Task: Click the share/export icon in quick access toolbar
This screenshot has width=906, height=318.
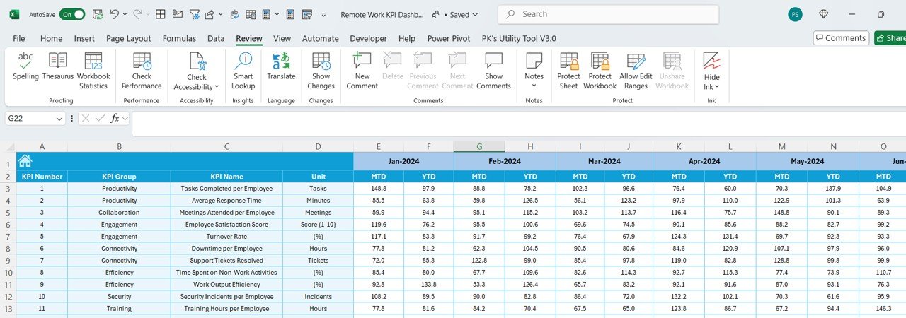Action: point(210,14)
